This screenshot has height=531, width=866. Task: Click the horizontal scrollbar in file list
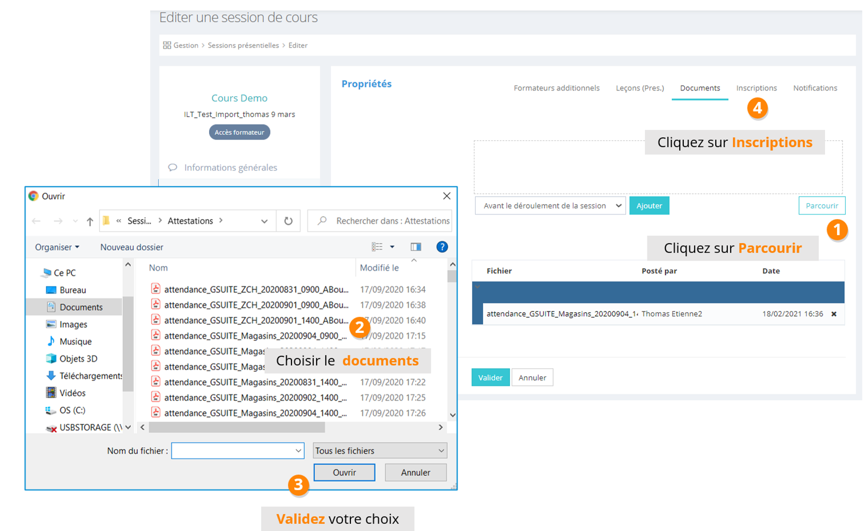click(x=237, y=427)
